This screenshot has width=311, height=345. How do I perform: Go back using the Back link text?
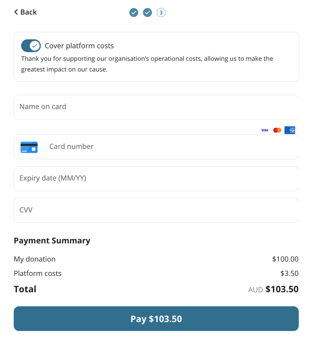tap(29, 12)
